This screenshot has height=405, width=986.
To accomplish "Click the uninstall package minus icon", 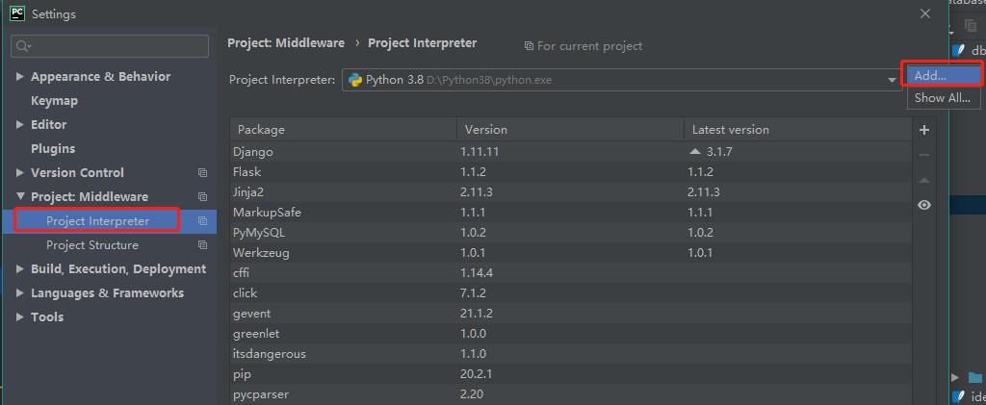I will click(924, 155).
